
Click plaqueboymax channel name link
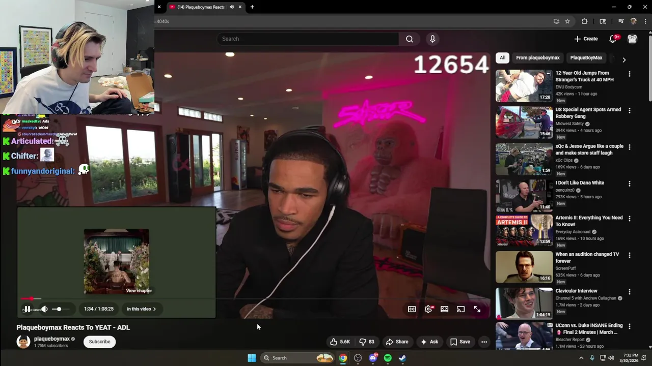point(52,339)
